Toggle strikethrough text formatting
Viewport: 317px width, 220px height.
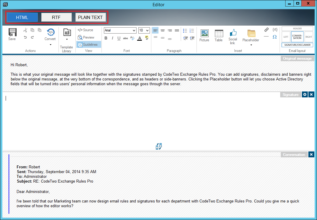pos(126,38)
